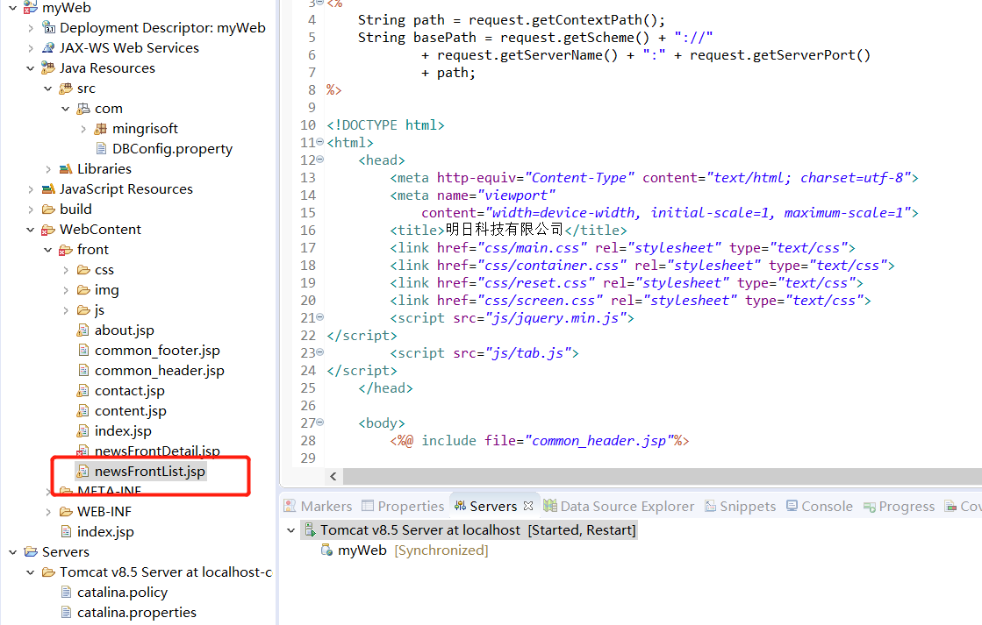Expand the mingrisoft package
Screen dimensions: 982x625
pos(83,129)
